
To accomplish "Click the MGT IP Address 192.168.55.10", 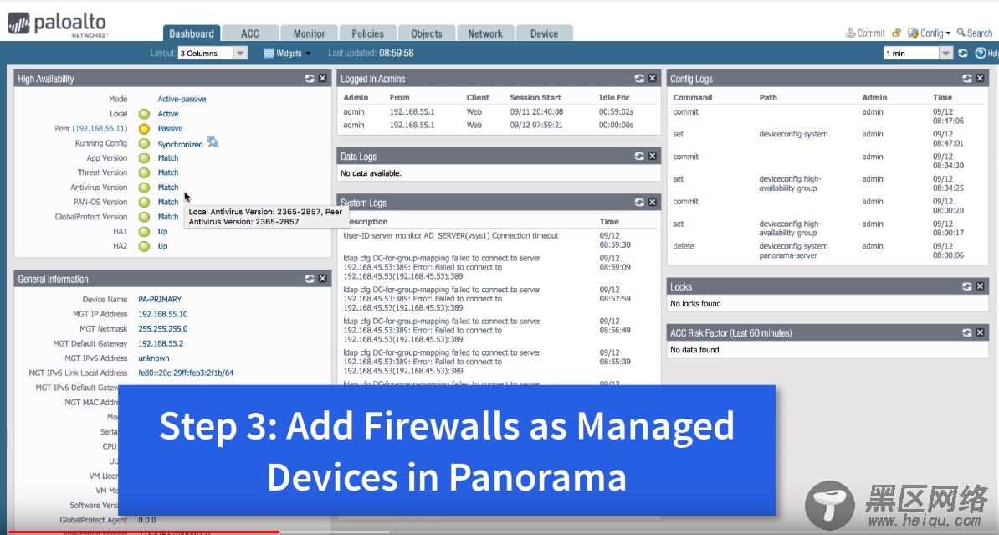I will tap(162, 314).
